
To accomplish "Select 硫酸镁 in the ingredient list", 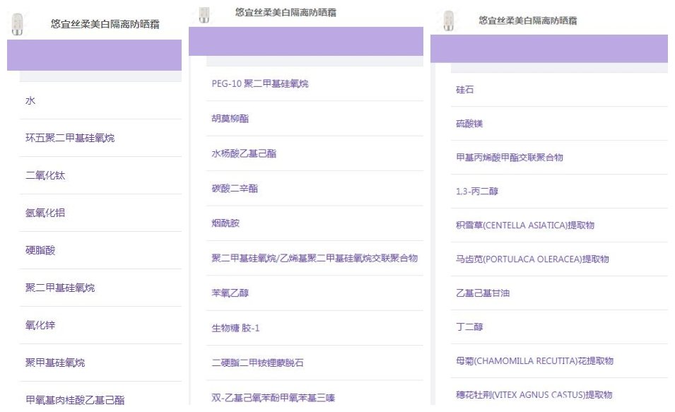I will point(469,124).
